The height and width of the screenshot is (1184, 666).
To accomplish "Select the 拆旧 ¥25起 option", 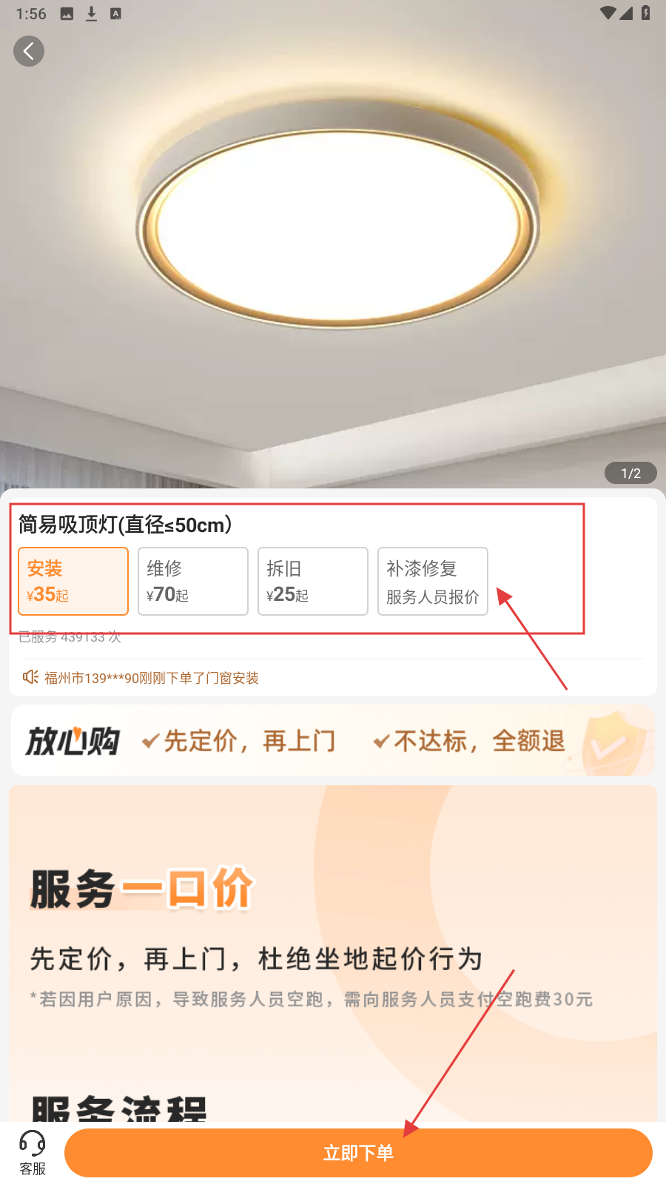I will [313, 581].
